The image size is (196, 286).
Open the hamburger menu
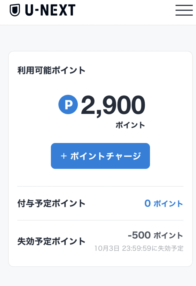184,10
